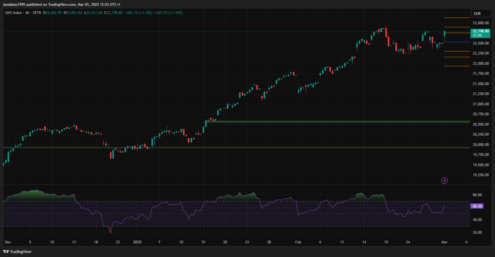Click the purple lightning bolt icon
495x257 pixels.
click(445, 180)
